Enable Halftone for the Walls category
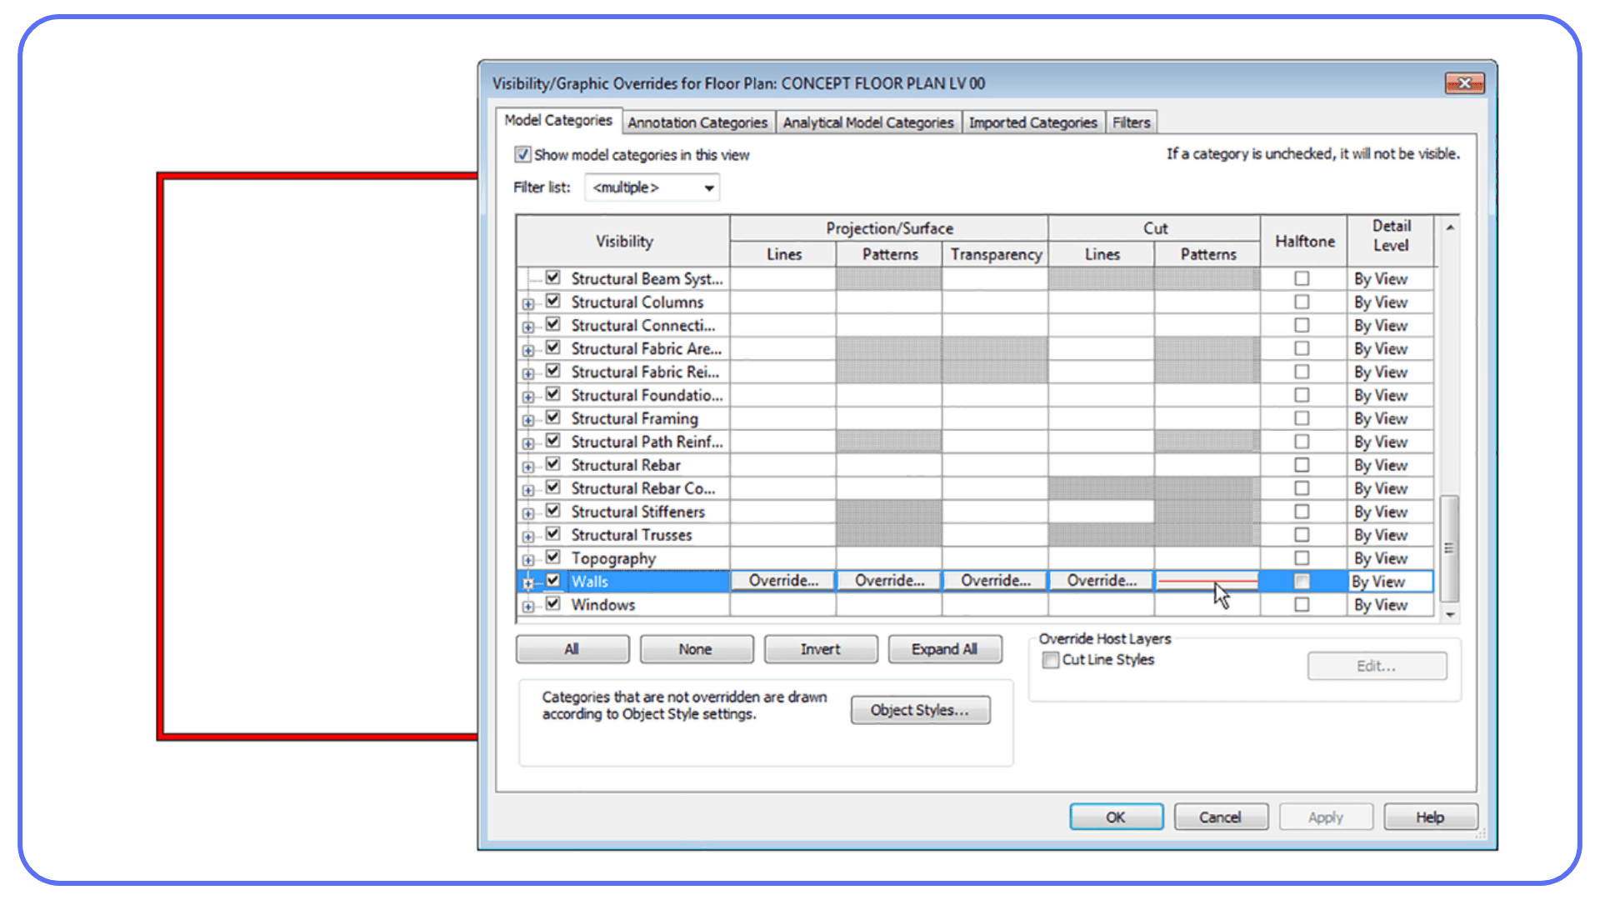This screenshot has height=900, width=1600. pyautogui.click(x=1302, y=581)
